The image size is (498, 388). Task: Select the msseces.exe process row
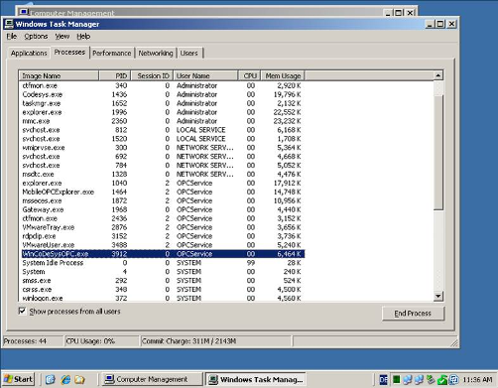pyautogui.click(x=162, y=201)
